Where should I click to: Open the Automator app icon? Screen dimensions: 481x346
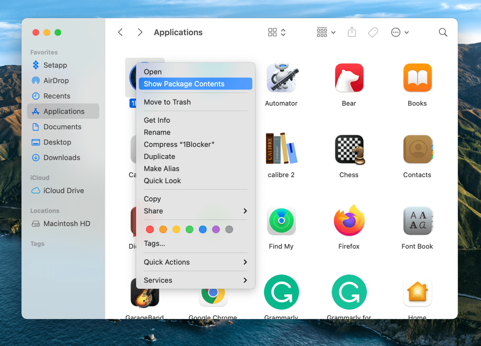281,78
